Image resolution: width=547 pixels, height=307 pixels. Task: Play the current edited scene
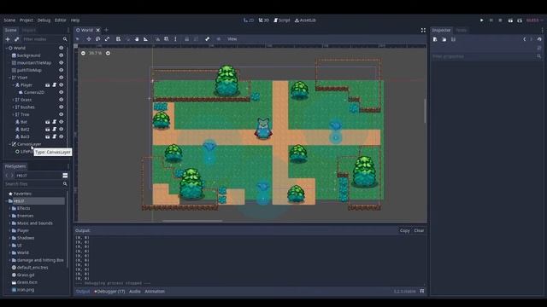(x=510, y=20)
